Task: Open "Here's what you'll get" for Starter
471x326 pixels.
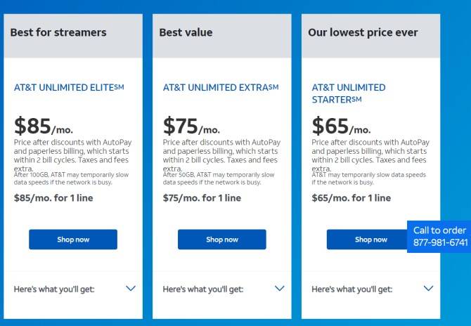Action: pyautogui.click(x=352, y=289)
